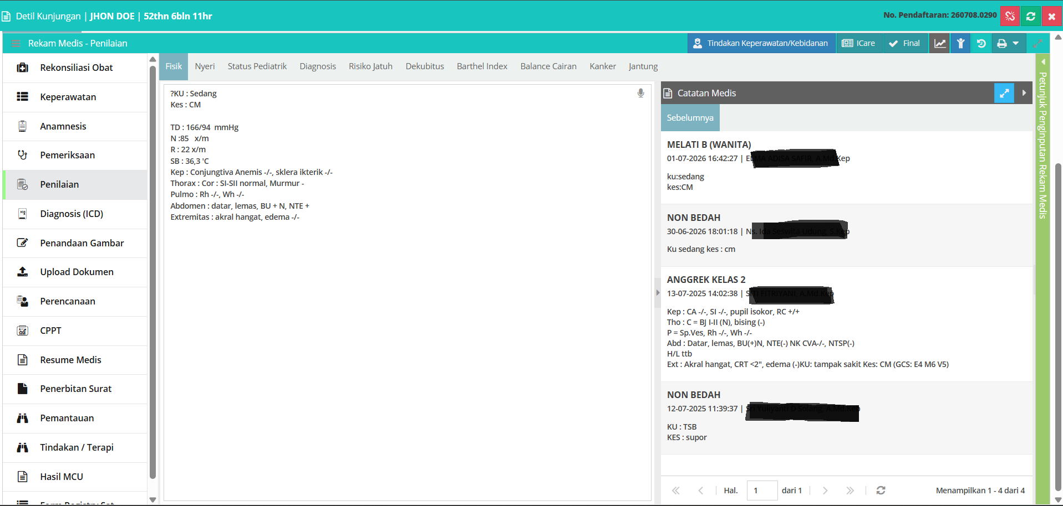Click the Pemeriksaan stethoscope icon
This screenshot has height=506, width=1063.
pyautogui.click(x=22, y=155)
